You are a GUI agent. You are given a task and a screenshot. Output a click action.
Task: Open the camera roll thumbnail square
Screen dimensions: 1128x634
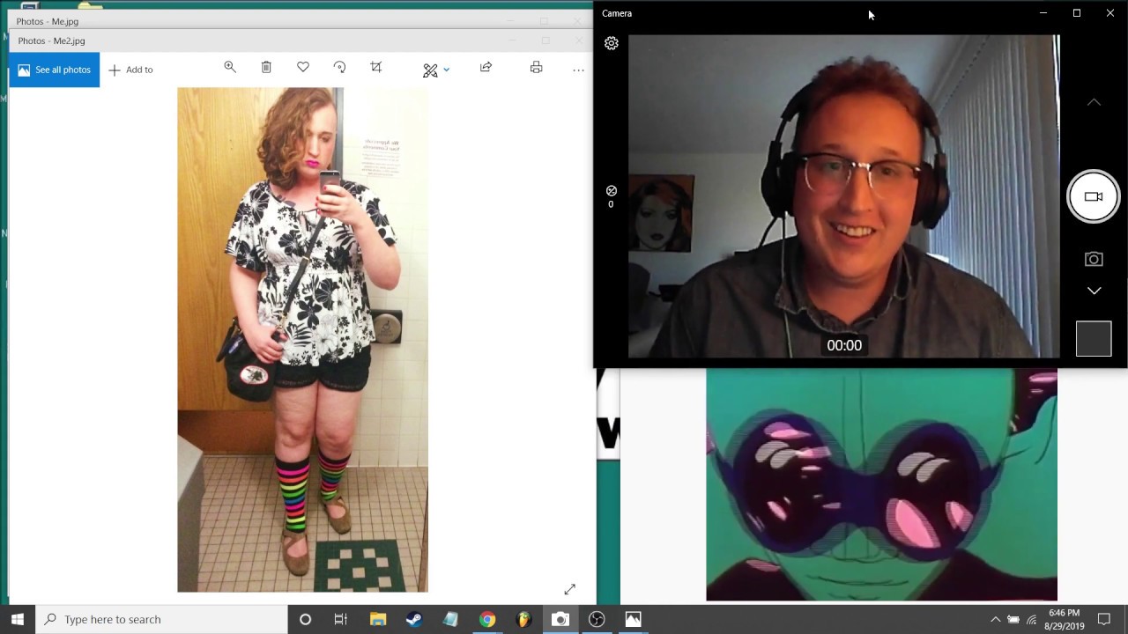coord(1094,339)
